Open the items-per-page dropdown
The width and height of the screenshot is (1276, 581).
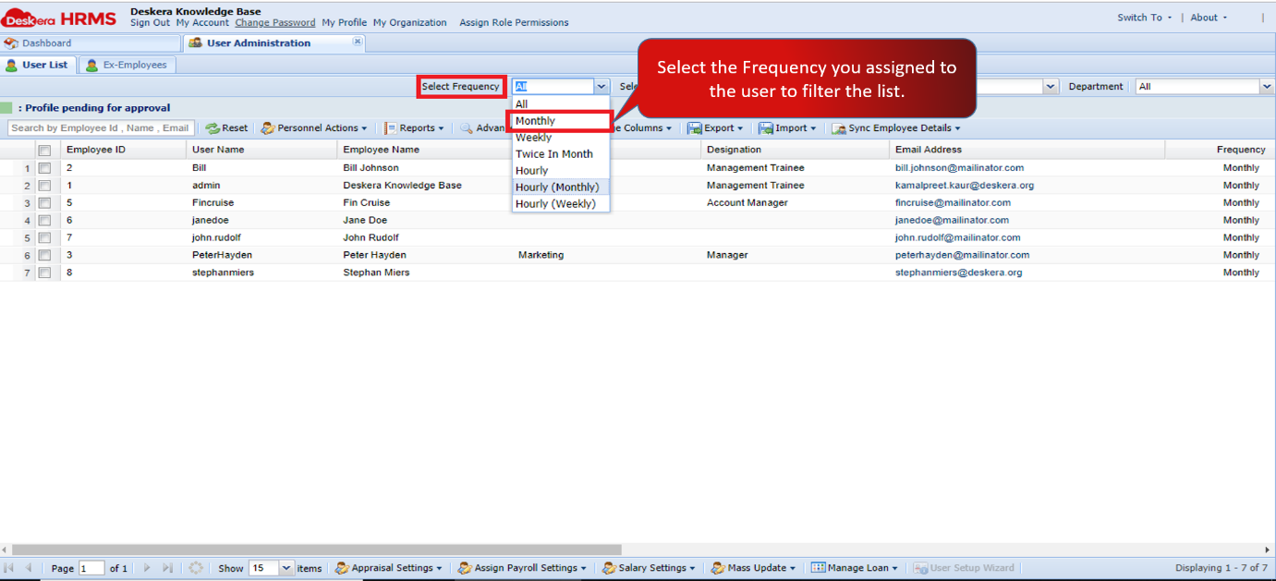point(286,568)
